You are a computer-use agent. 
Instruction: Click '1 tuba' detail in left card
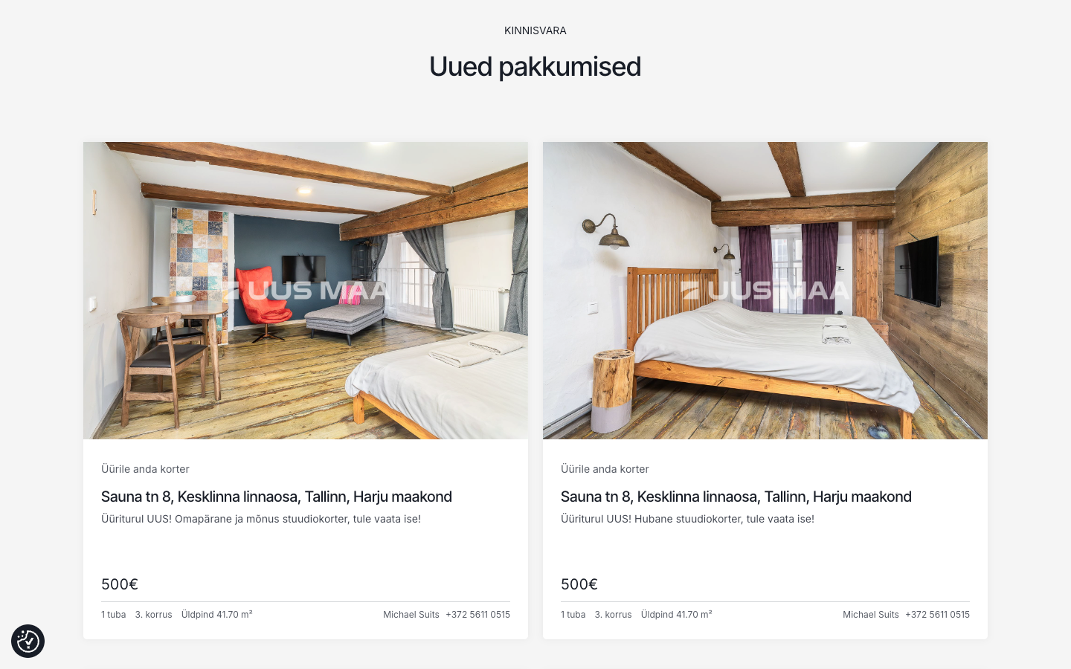coord(114,615)
